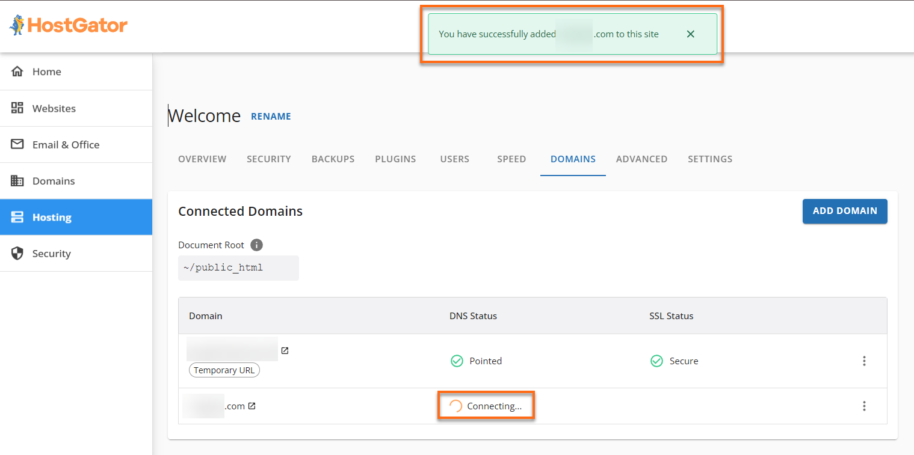Click the RENAME link next to Welcome
This screenshot has height=455, width=914.
point(271,116)
